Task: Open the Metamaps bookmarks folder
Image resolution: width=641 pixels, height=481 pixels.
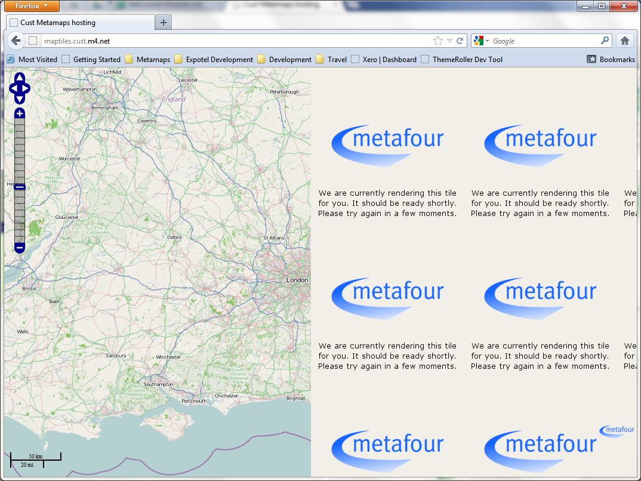Action: [x=147, y=59]
